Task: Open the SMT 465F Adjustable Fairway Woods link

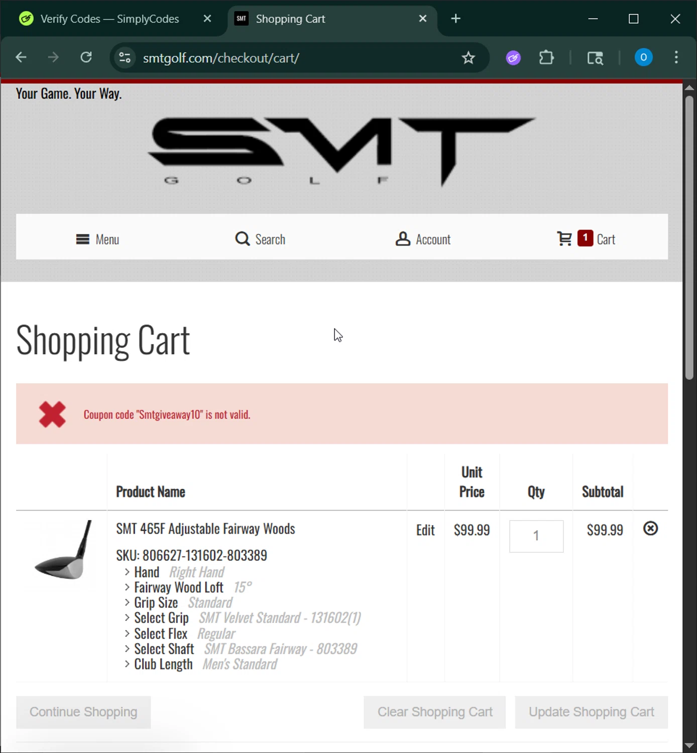Action: pyautogui.click(x=205, y=529)
